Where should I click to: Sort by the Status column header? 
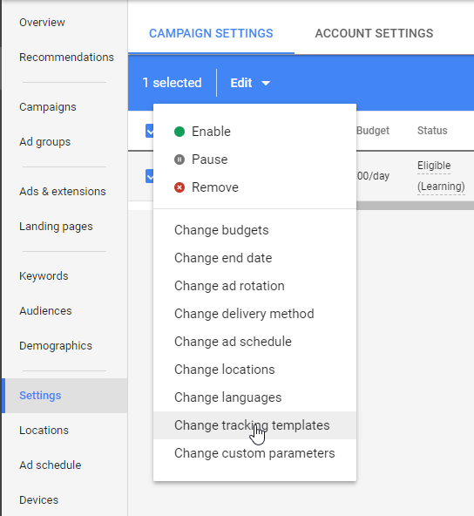432,131
